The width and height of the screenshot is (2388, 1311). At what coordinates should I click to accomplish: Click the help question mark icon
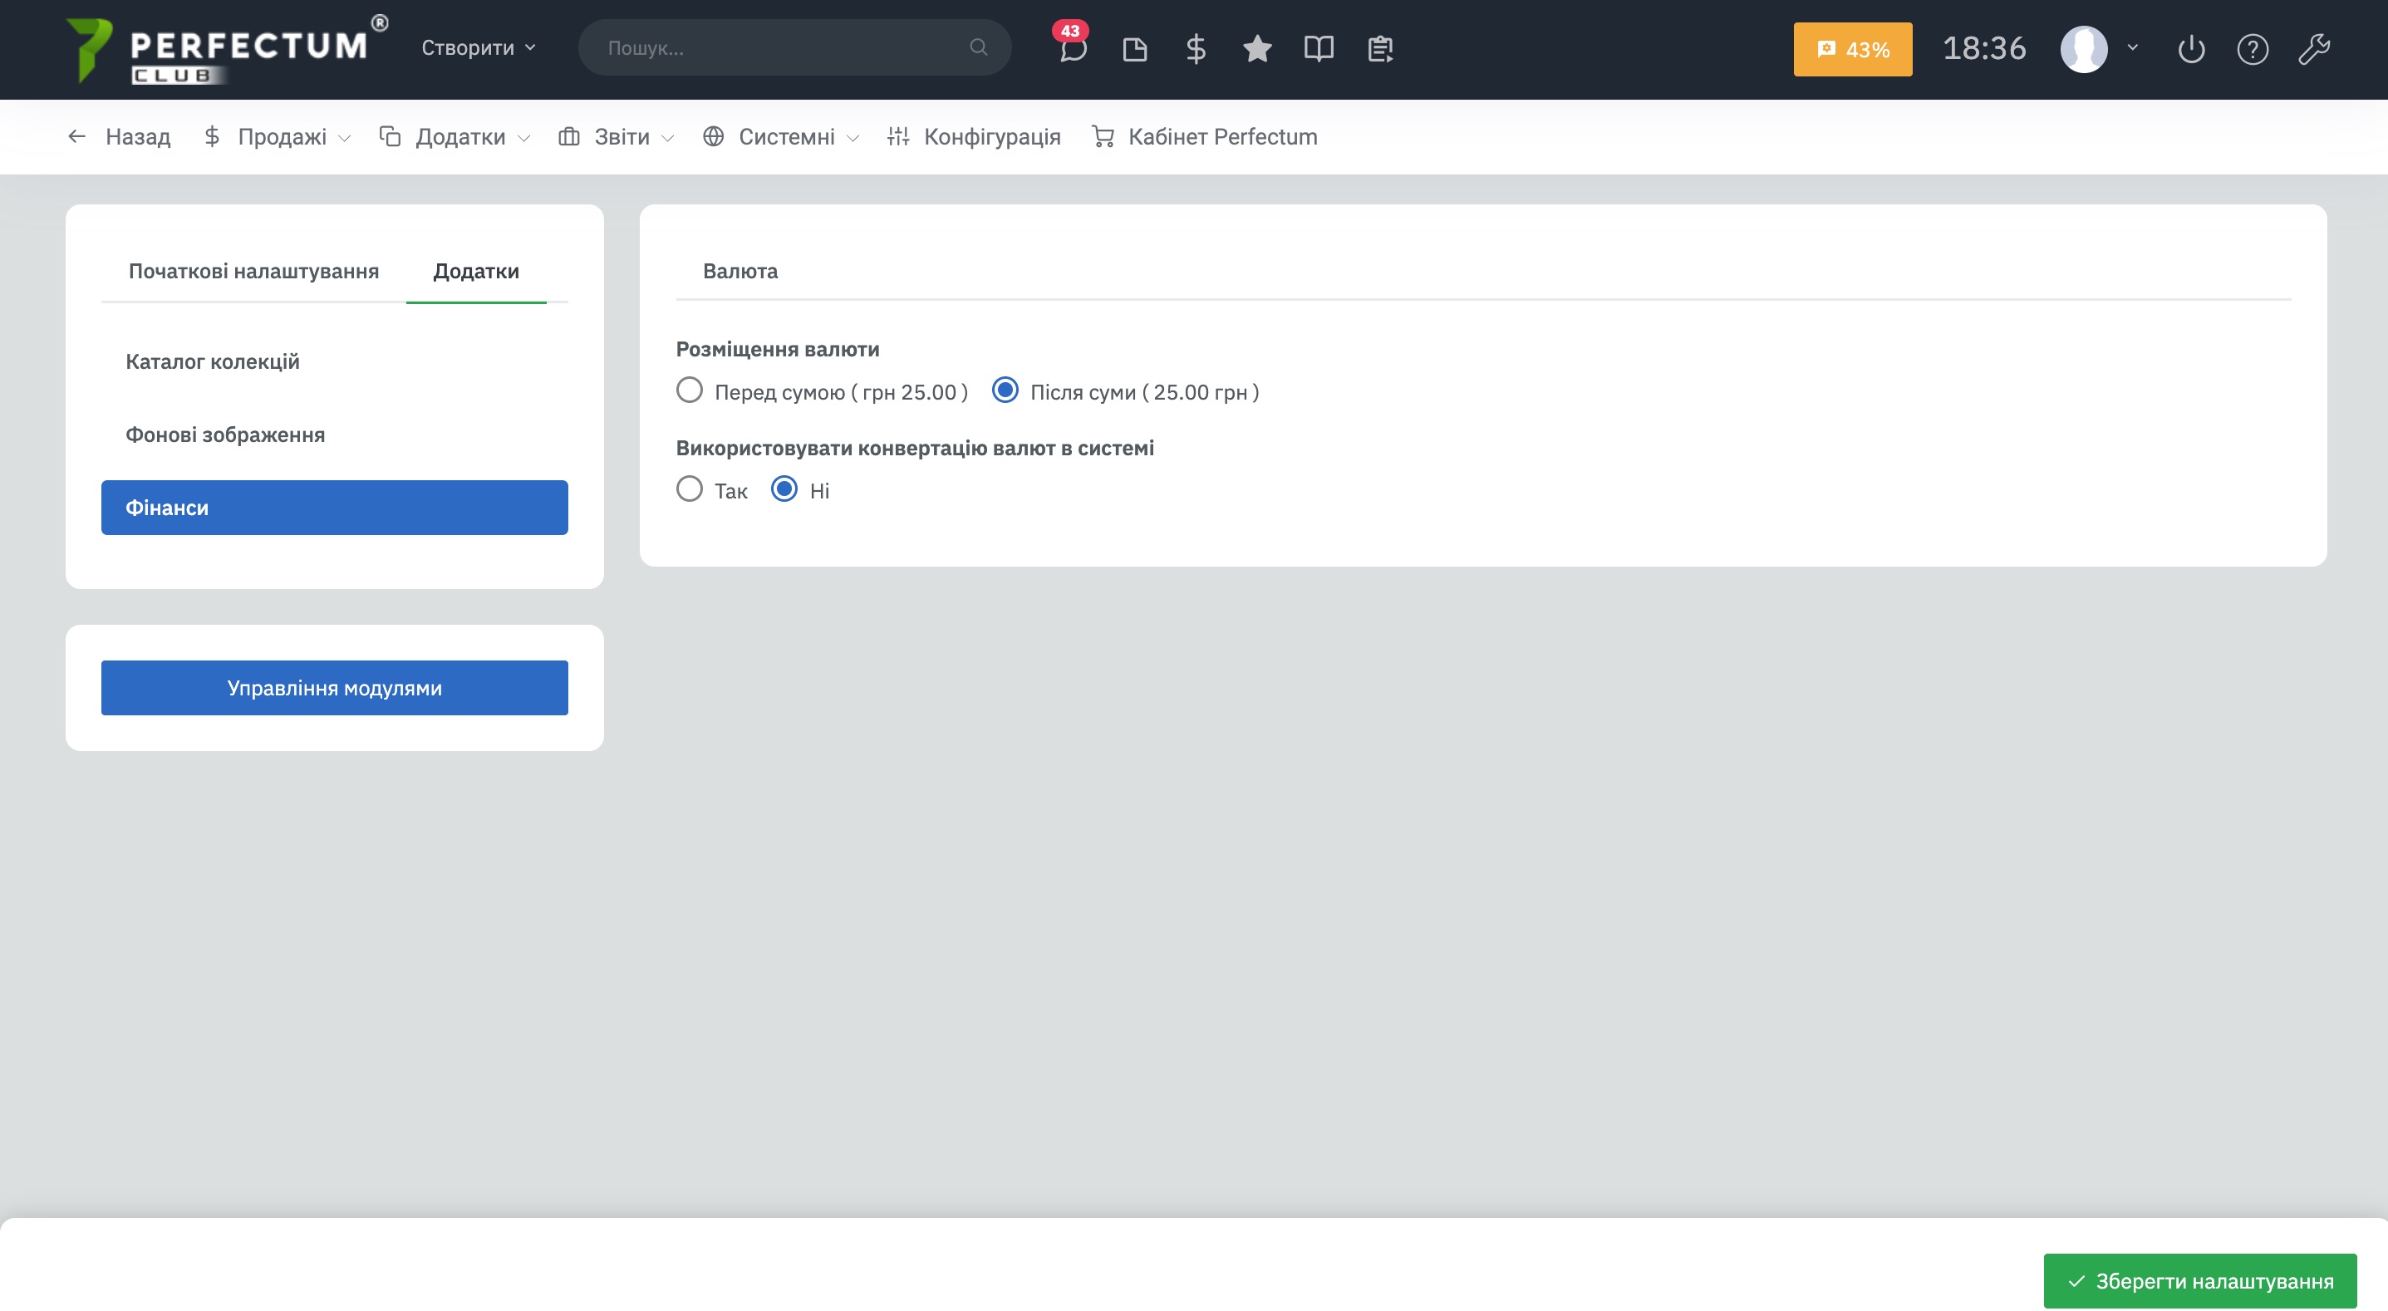[2252, 48]
